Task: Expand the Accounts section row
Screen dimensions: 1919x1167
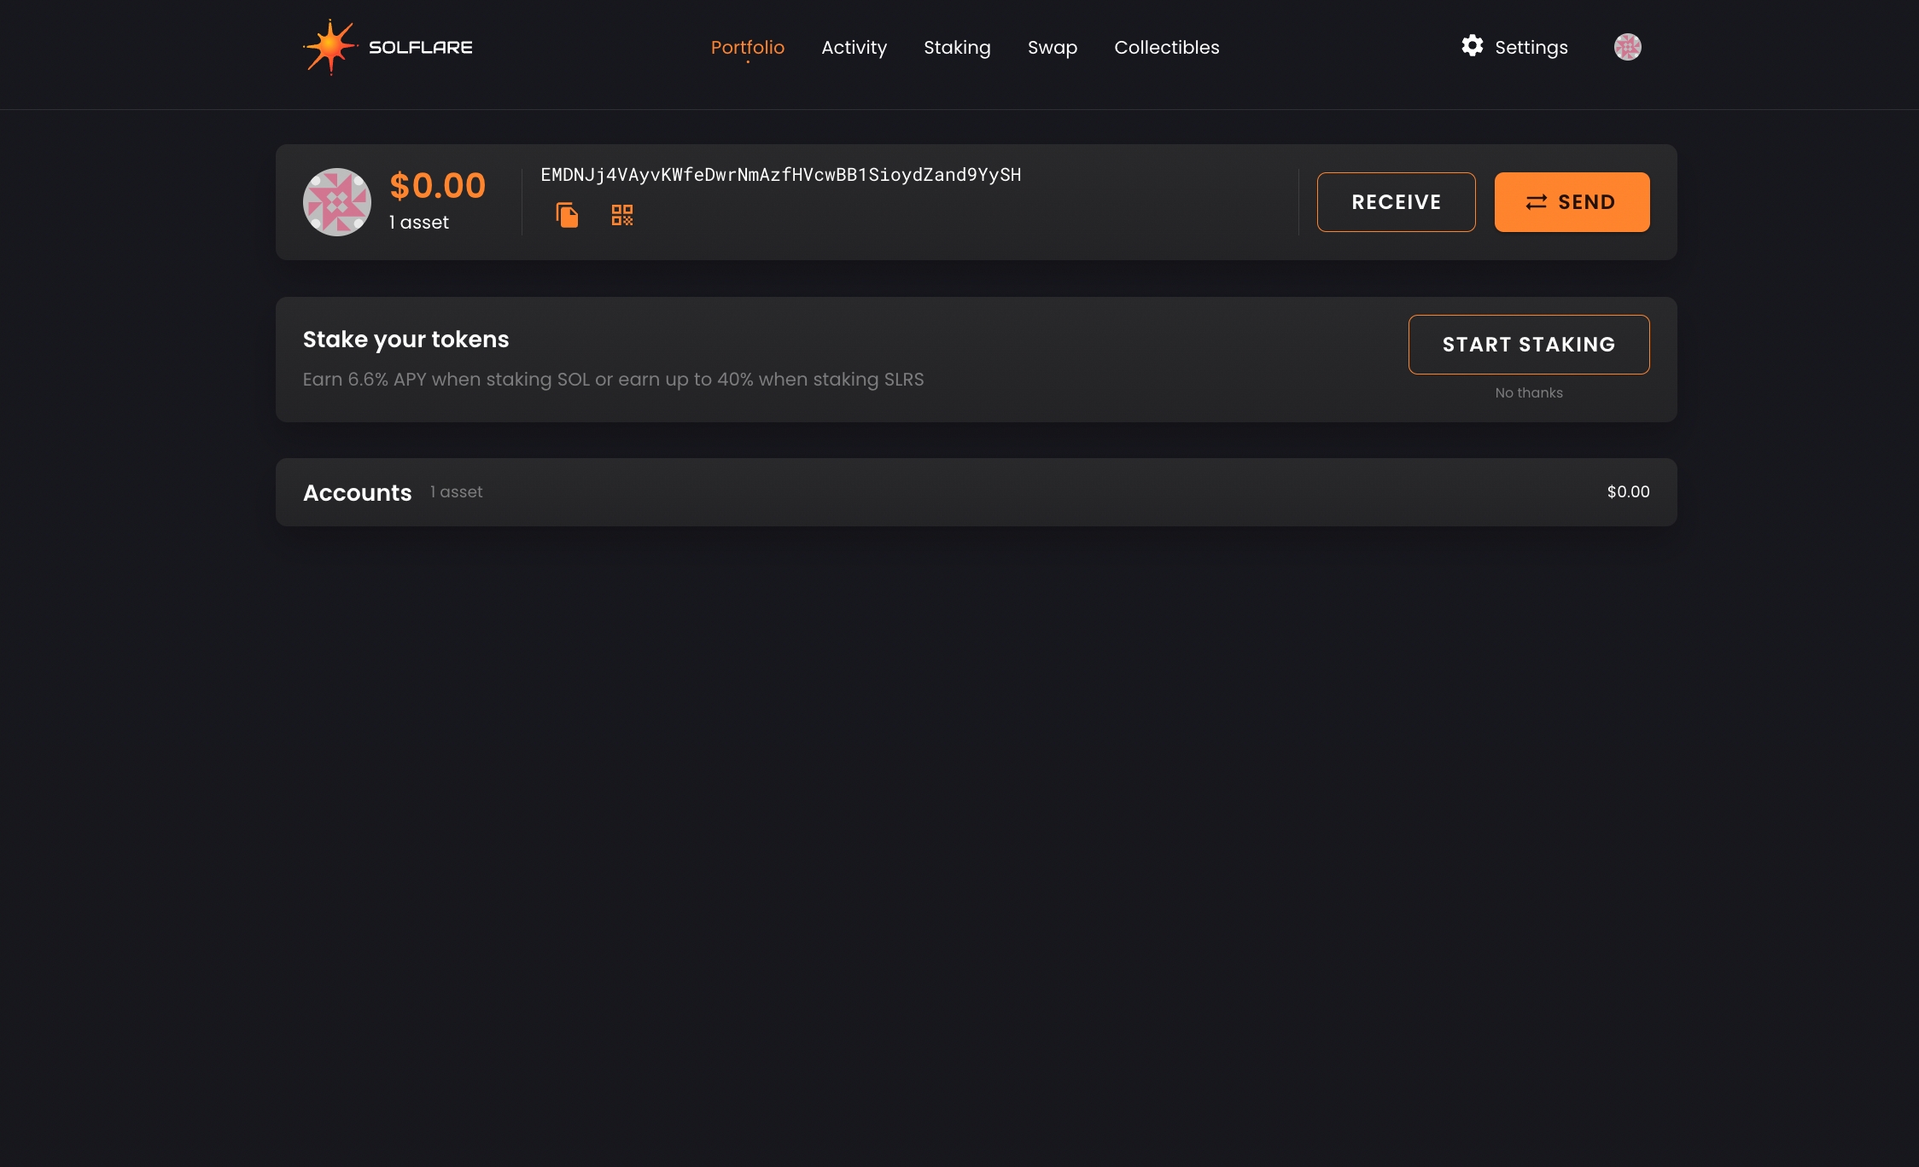Action: tap(975, 492)
